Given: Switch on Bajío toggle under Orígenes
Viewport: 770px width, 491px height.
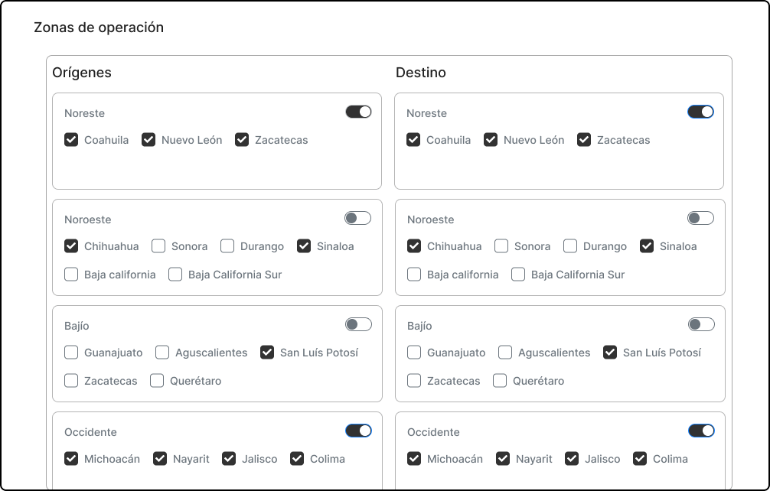Looking at the screenshot, I should click(358, 324).
